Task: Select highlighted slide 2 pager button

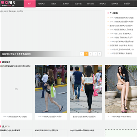Action: tap(86, 54)
